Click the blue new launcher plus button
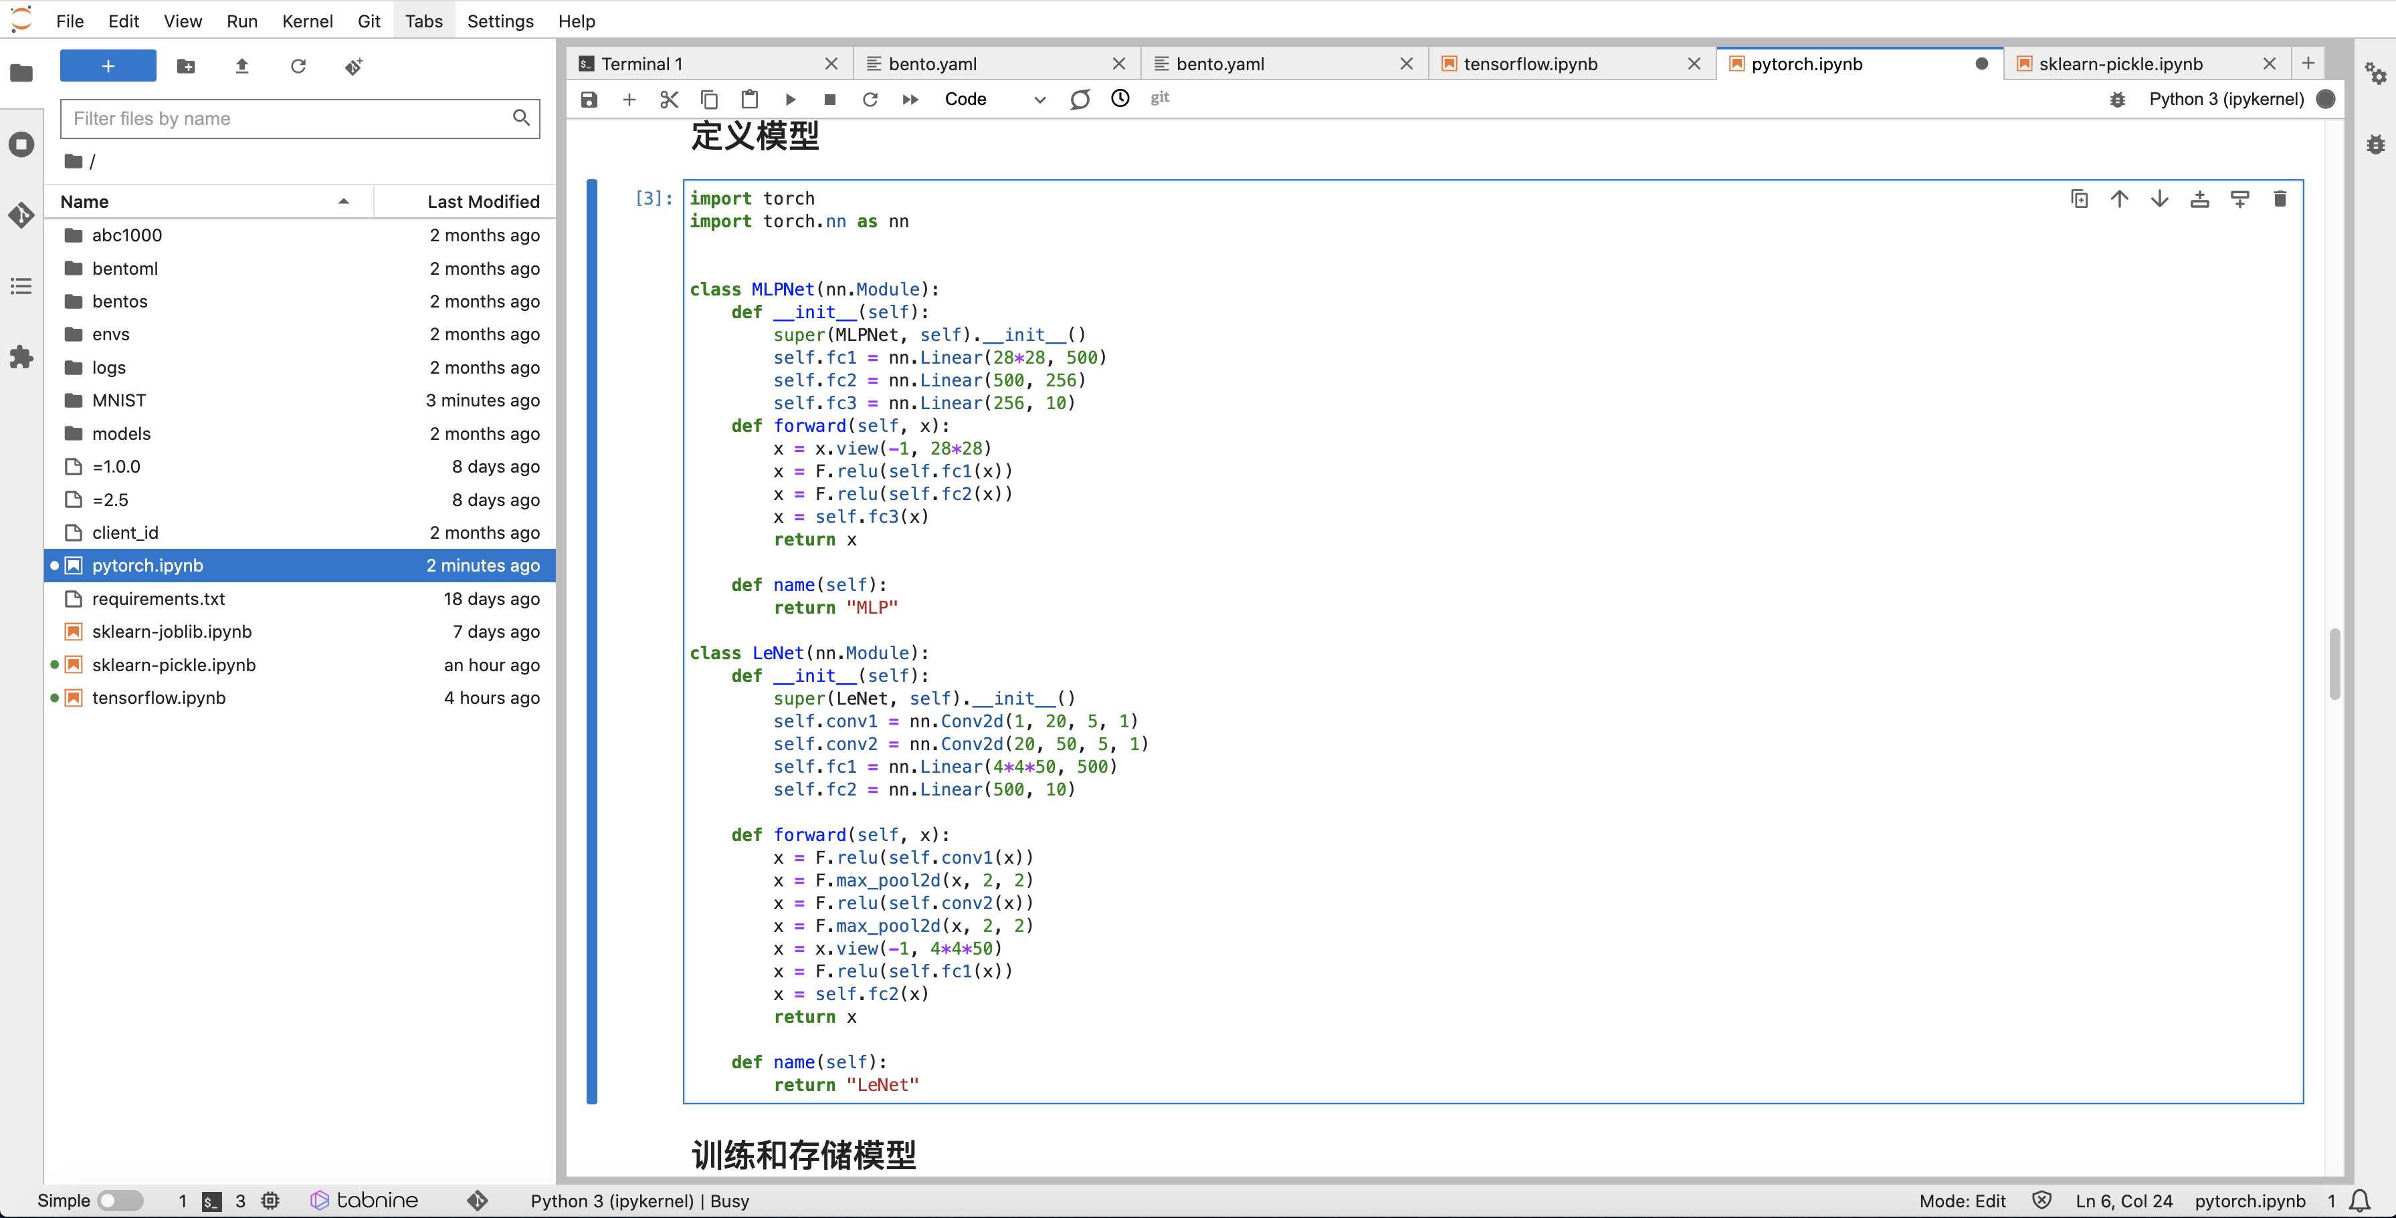Viewport: 2396px width, 1218px height. (108, 66)
